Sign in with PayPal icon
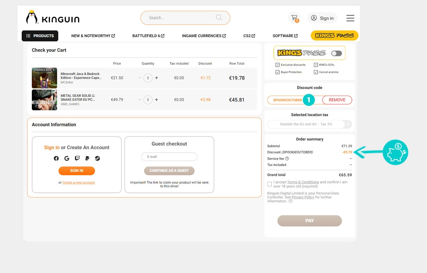 87,158
